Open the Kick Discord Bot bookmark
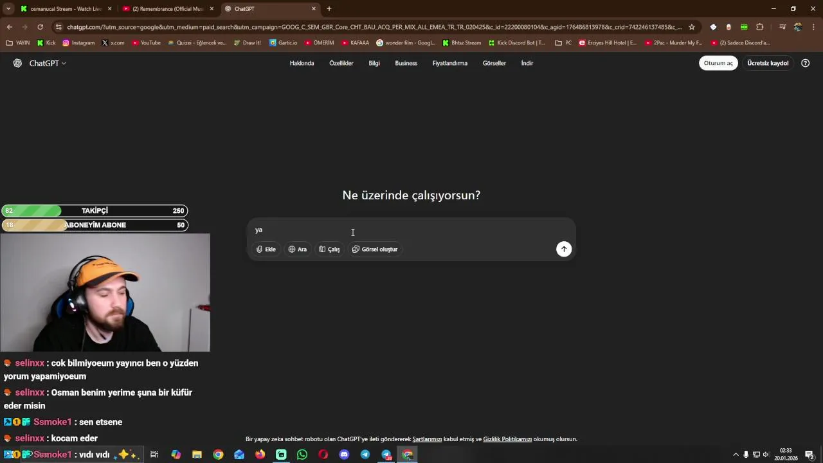 (517, 43)
